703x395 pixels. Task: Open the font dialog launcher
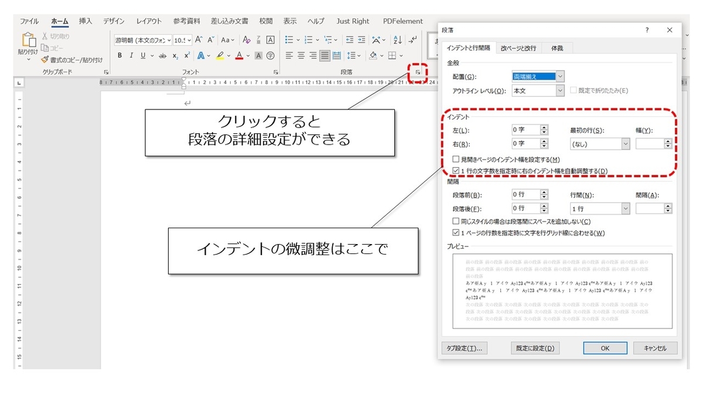(276, 72)
